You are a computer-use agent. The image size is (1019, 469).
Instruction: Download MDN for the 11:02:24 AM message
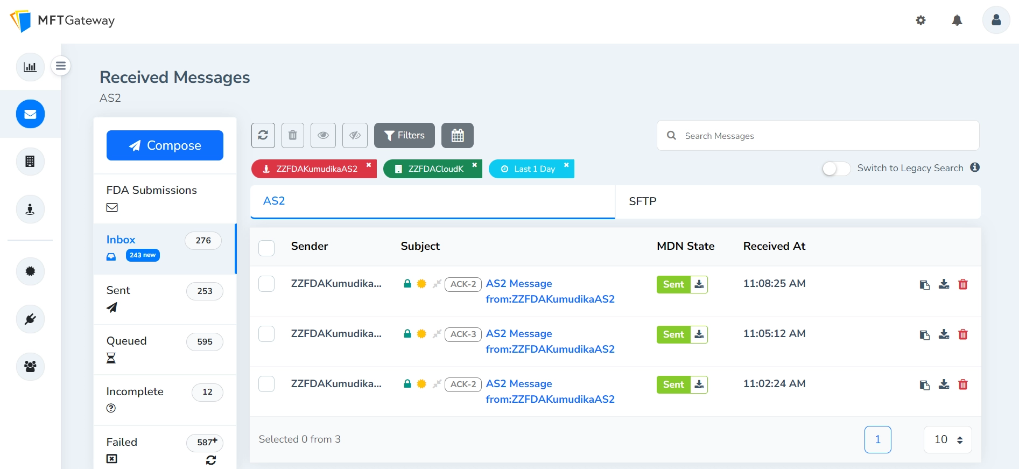(699, 384)
